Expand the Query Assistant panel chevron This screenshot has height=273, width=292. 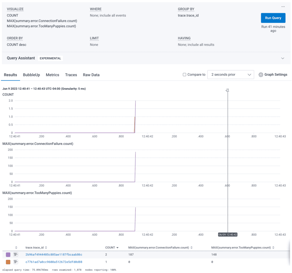pos(283,58)
